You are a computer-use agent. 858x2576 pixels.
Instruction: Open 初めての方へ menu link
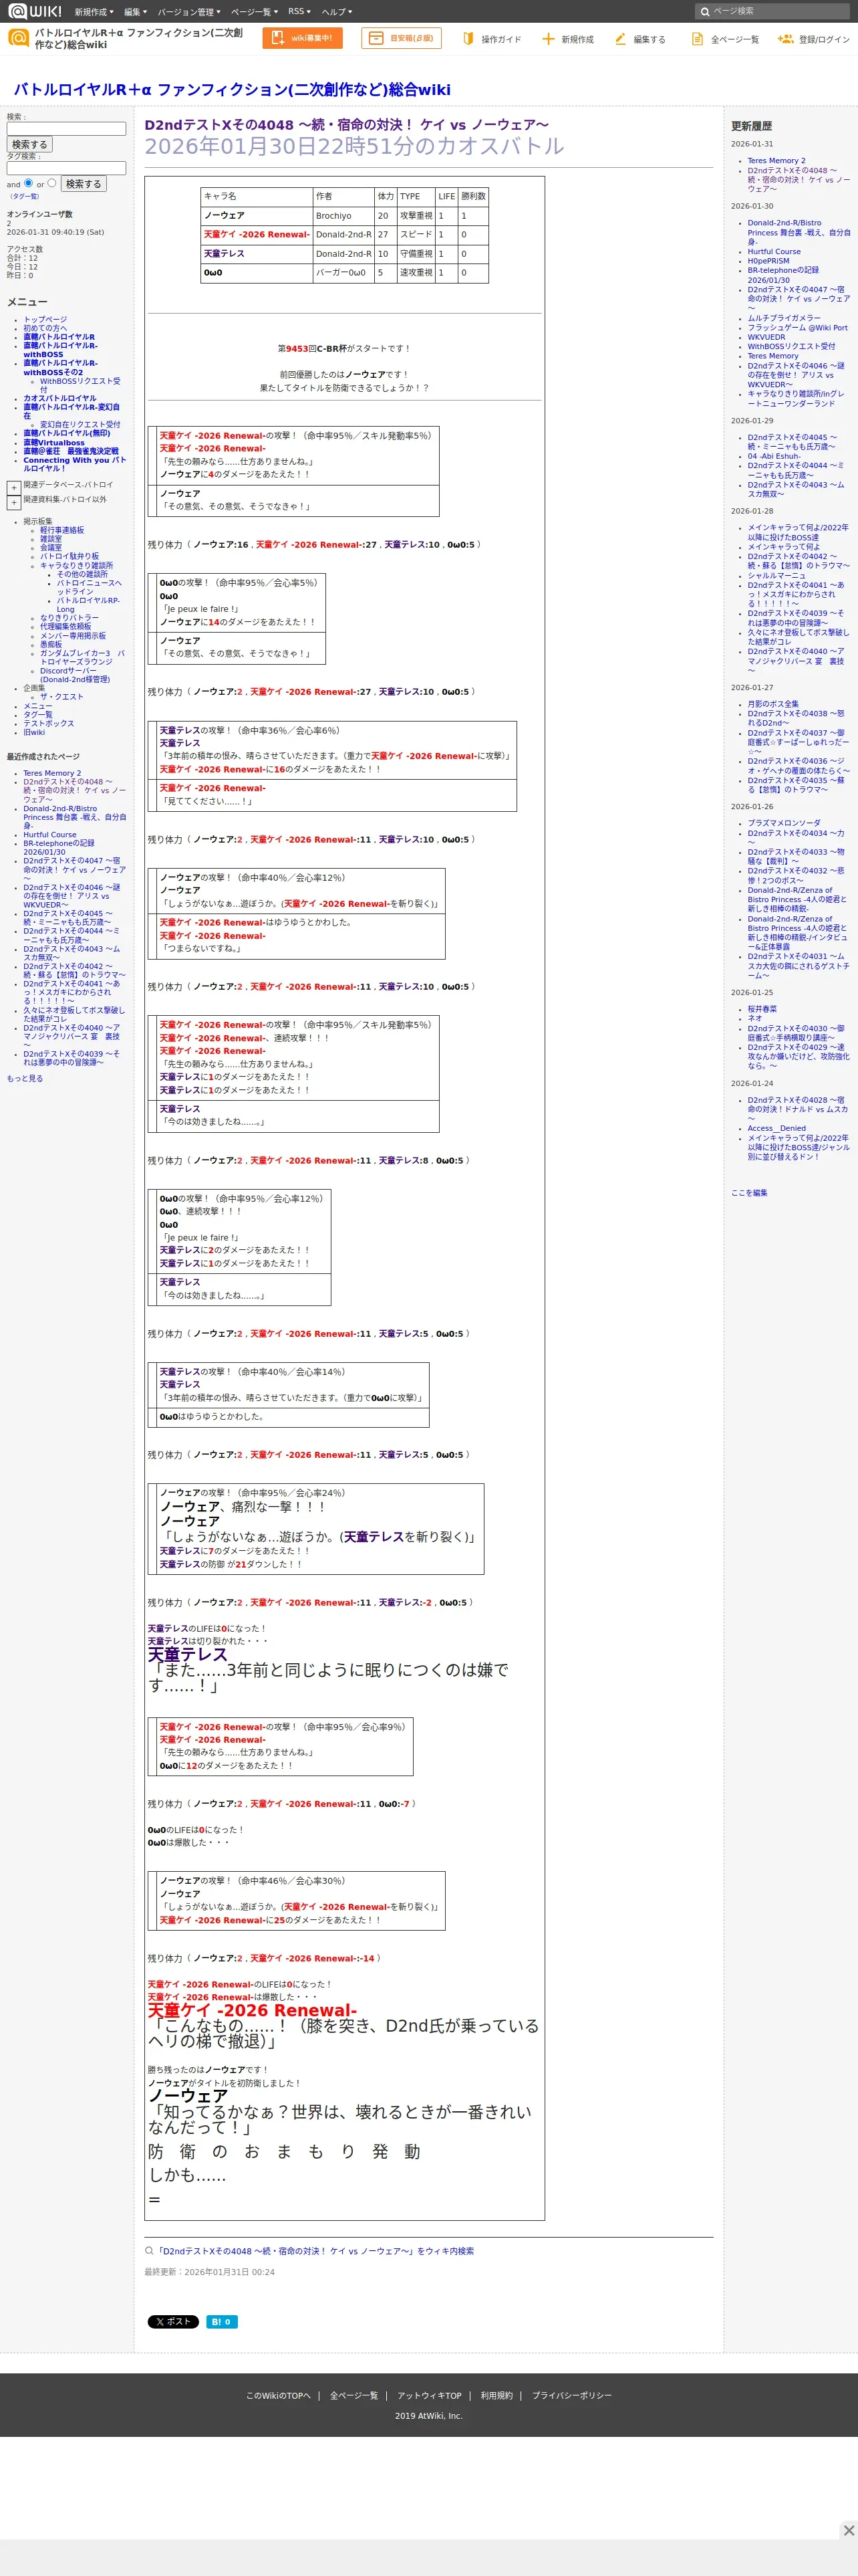(x=45, y=328)
